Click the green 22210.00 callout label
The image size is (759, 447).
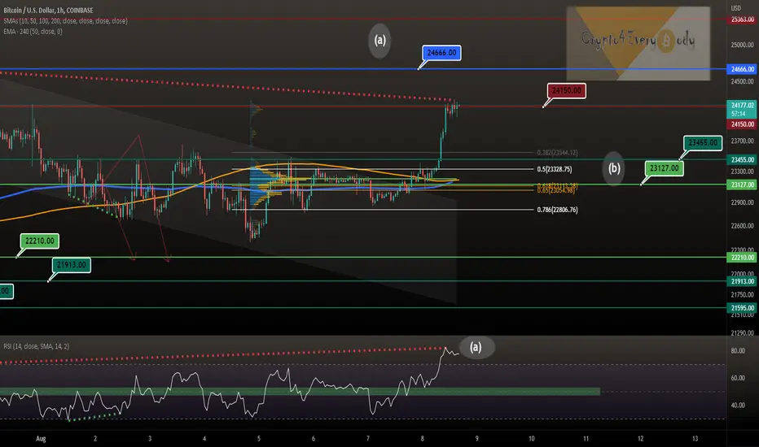tap(40, 241)
